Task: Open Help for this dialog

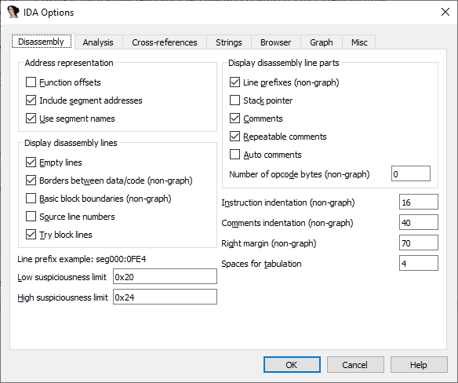Action: pyautogui.click(x=419, y=365)
